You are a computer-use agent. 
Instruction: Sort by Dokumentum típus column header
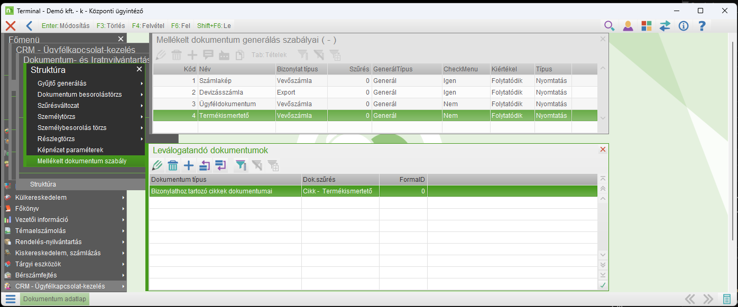tap(225, 180)
